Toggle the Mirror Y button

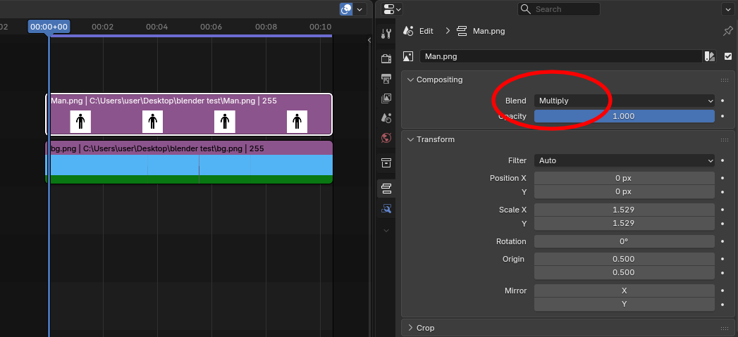[624, 304]
